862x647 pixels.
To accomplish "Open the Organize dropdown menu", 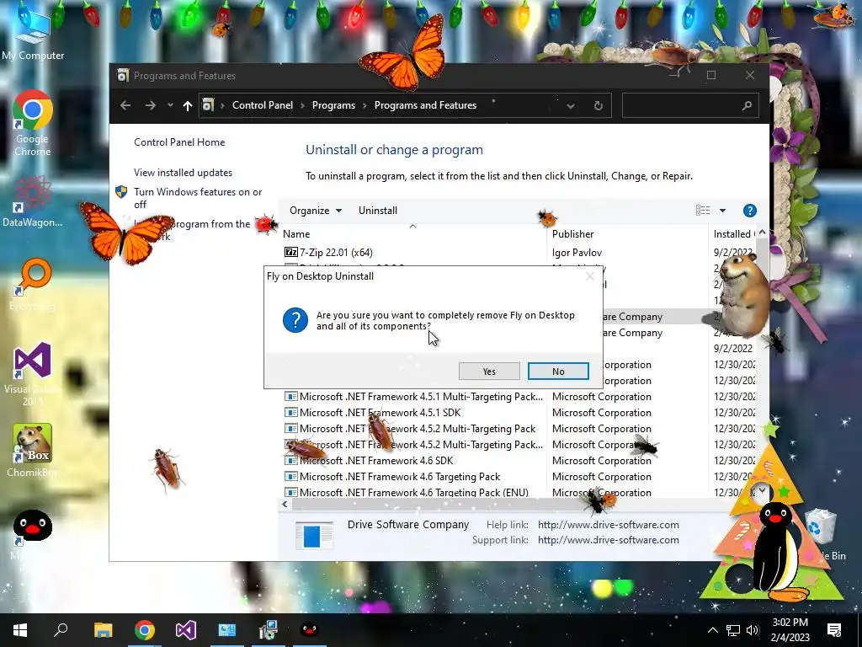I will pyautogui.click(x=316, y=211).
